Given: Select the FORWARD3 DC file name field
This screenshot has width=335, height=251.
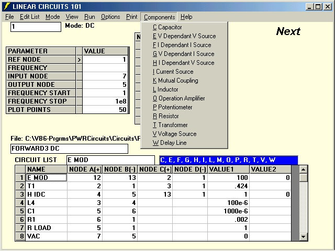Looking at the screenshot, I should pos(69,149).
